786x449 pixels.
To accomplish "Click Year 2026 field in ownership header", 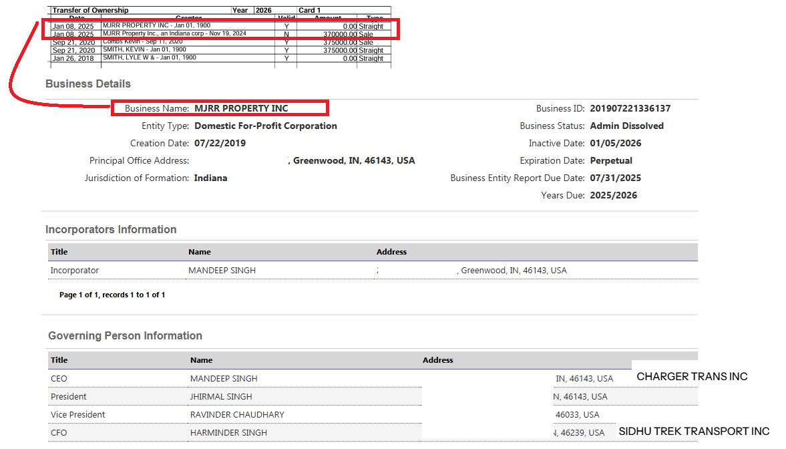I will point(252,10).
